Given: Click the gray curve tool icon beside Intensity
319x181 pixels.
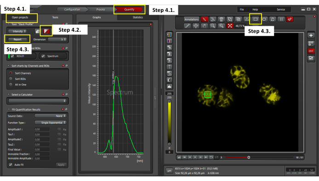Looking at the screenshot, I should click(38, 31).
